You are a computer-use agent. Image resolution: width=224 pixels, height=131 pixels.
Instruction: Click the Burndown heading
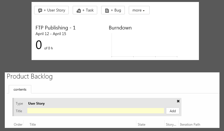(120, 28)
